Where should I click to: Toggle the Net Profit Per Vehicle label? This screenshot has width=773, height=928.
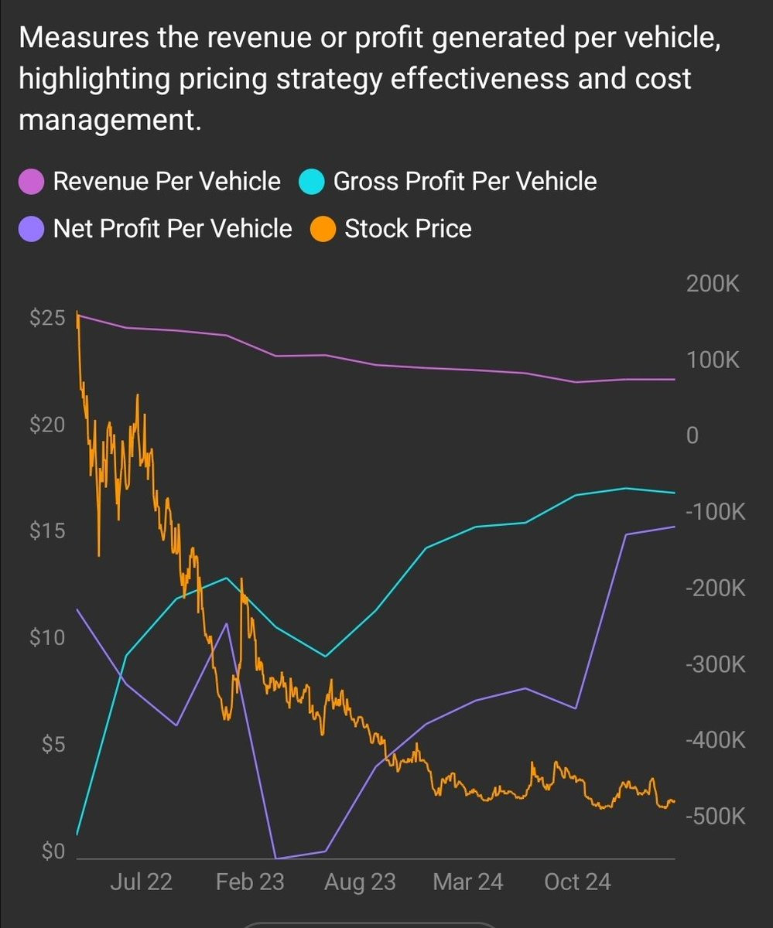point(173,229)
